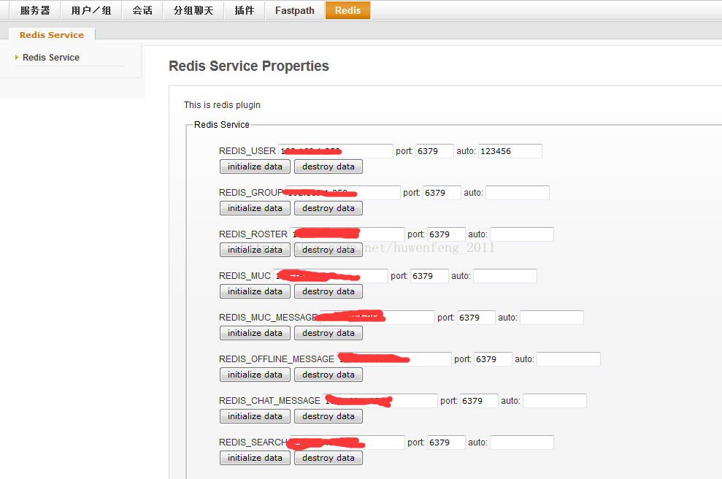Viewport: 722px width, 479px height.
Task: Destroy data for REDIS_MUC_MESSAGE
Action: coord(329,333)
